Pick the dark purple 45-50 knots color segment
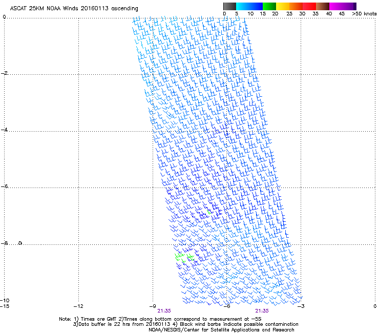This screenshot has height=333, width=379. [349, 6]
